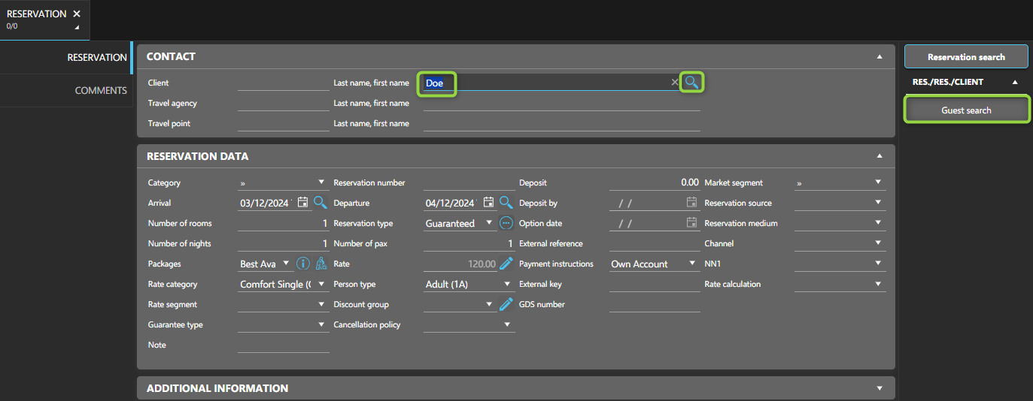The image size is (1033, 401).
Task: Open the Arrival date calendar picker
Action: 302,202
